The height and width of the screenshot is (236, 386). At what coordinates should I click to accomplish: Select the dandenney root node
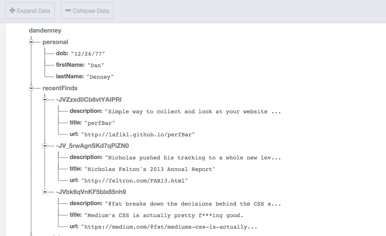click(x=45, y=30)
